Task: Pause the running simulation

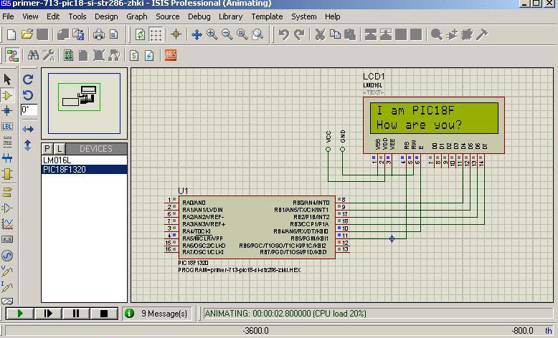Action: coord(75,313)
